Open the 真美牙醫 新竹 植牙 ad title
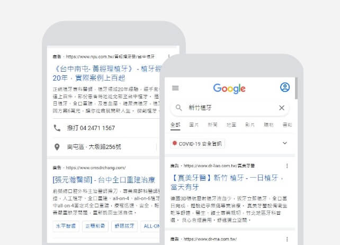Image resolution: width=340 pixels, height=245 pixels. point(227,182)
